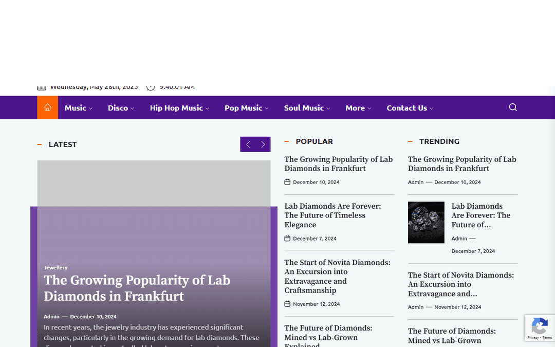Click the POPULAR section heading

click(314, 141)
